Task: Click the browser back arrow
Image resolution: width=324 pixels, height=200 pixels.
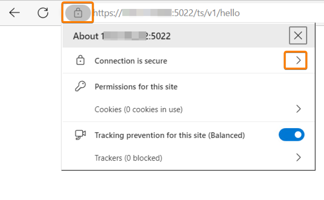Action: pos(15,13)
